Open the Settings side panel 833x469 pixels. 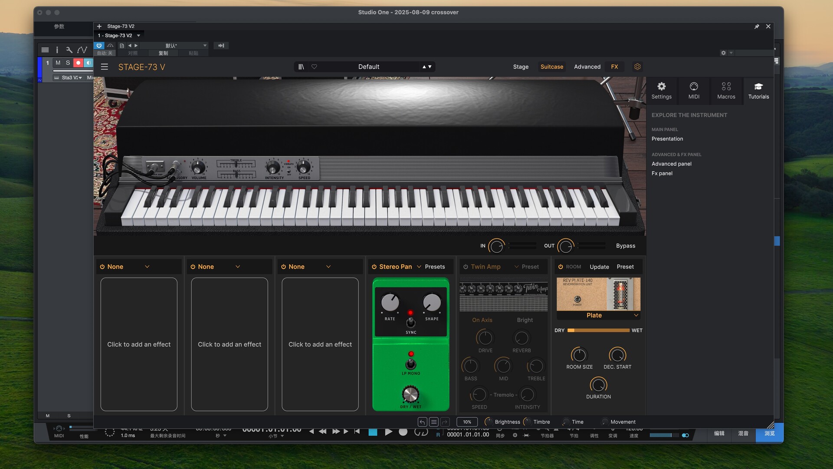[x=661, y=91]
